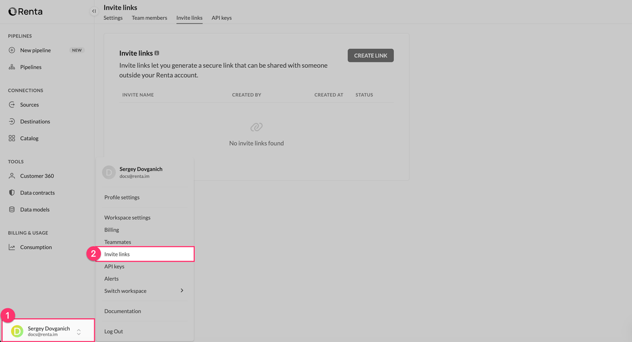Viewport: 632px width, 342px height.
Task: Open Destinations label in sidebar
Action: point(35,121)
